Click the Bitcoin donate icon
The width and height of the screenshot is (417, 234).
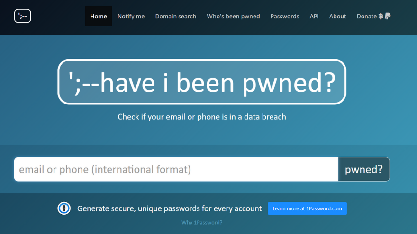(381, 16)
